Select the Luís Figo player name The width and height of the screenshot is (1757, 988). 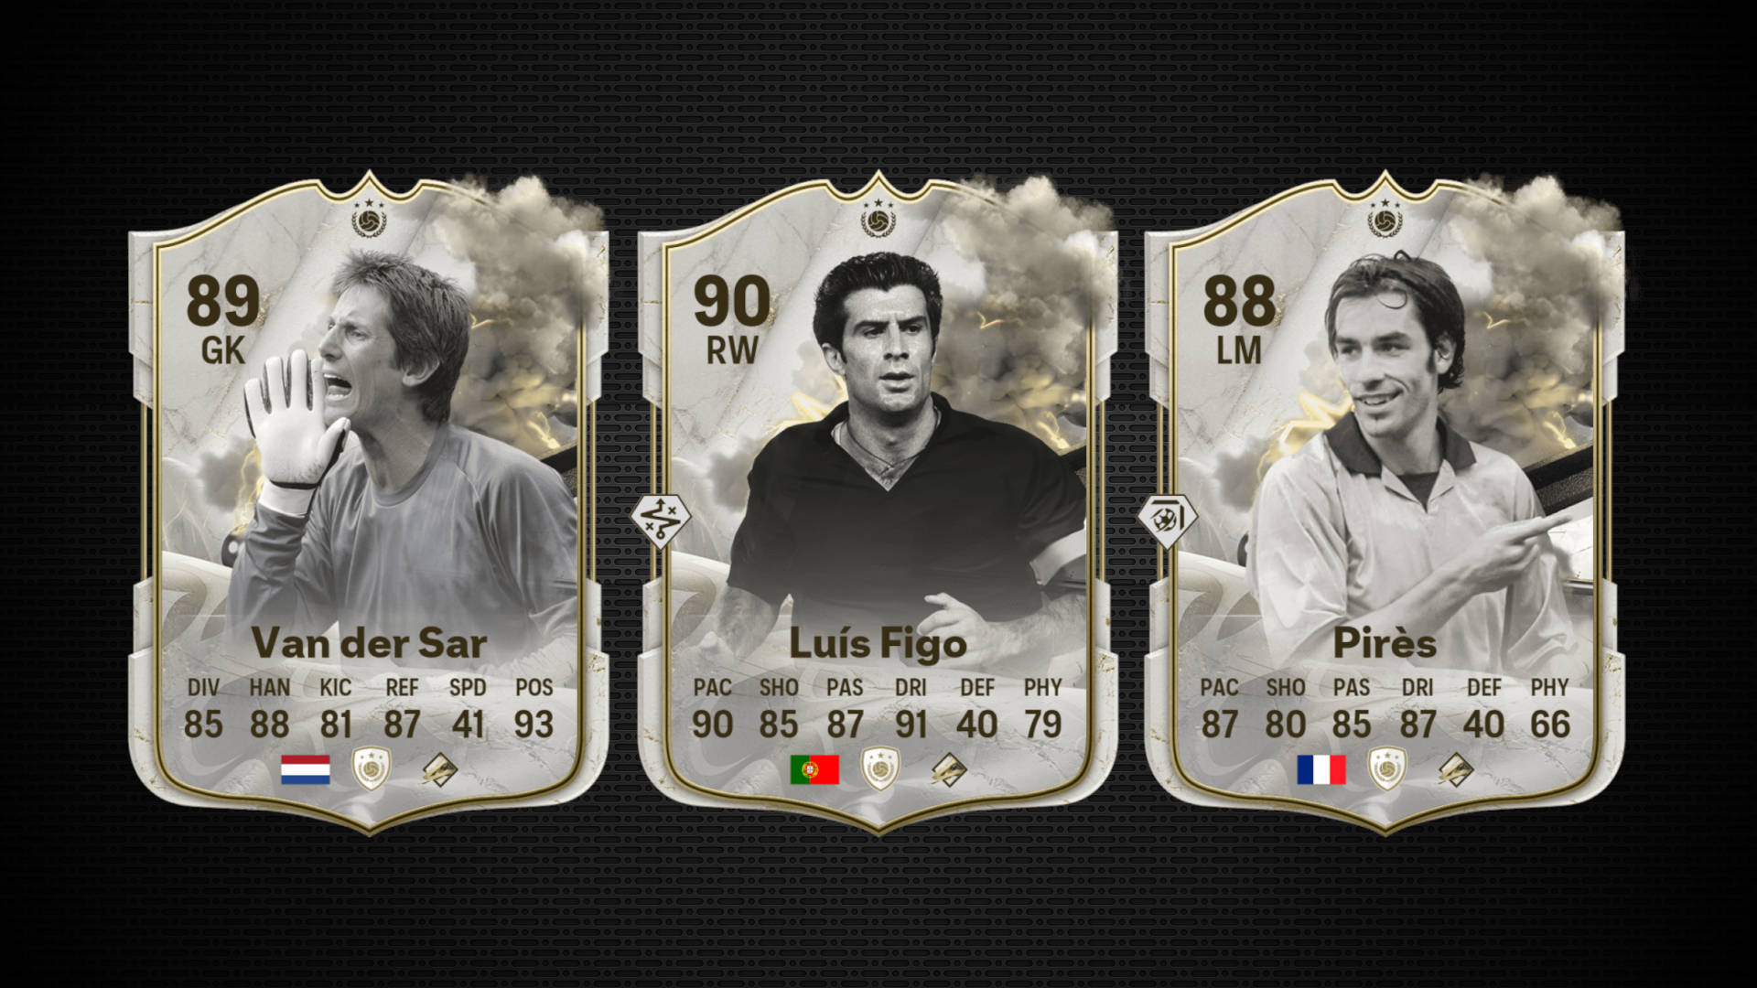click(878, 644)
